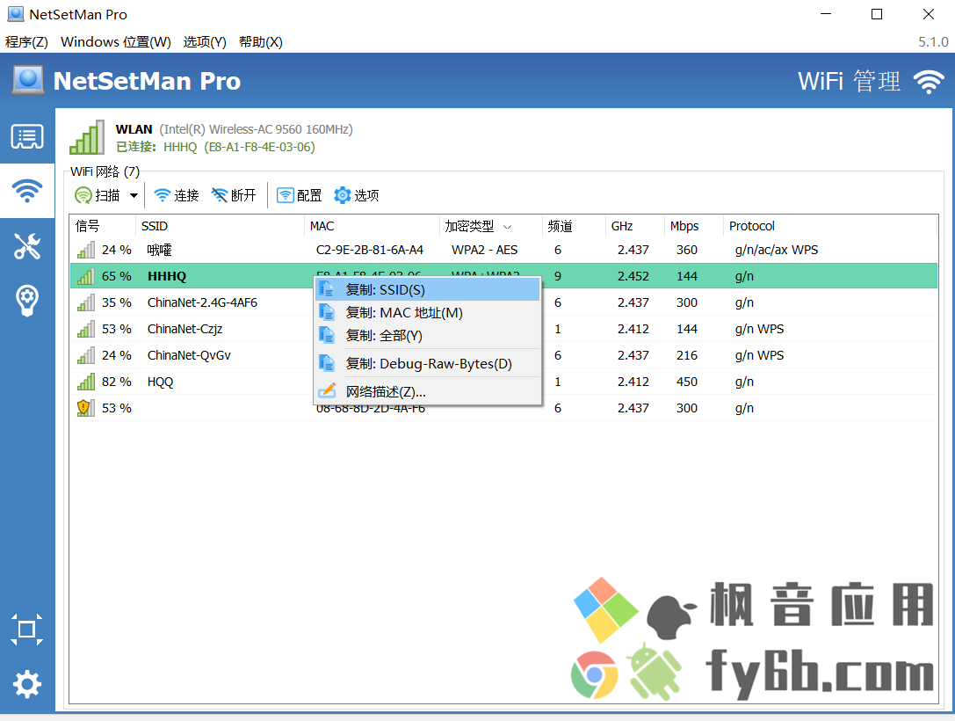Click the NetSetMan Pro logo icon
Viewport: 955px width, 721px height.
[28, 80]
